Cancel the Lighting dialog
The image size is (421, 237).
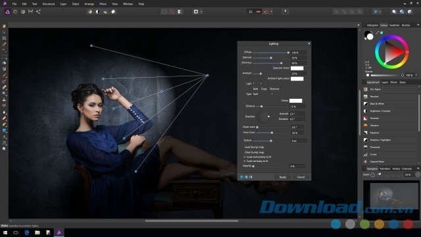(301, 177)
